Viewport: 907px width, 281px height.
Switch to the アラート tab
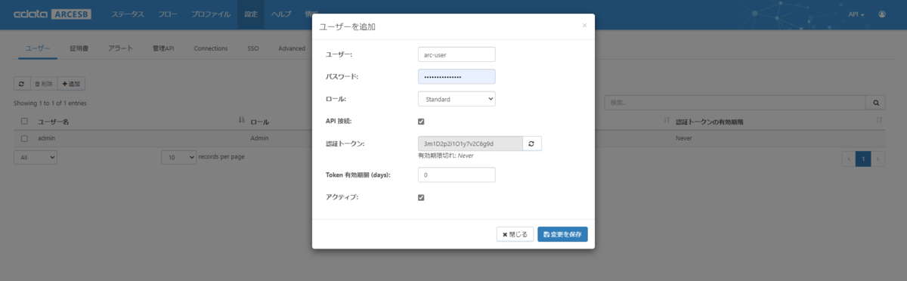pyautogui.click(x=120, y=48)
